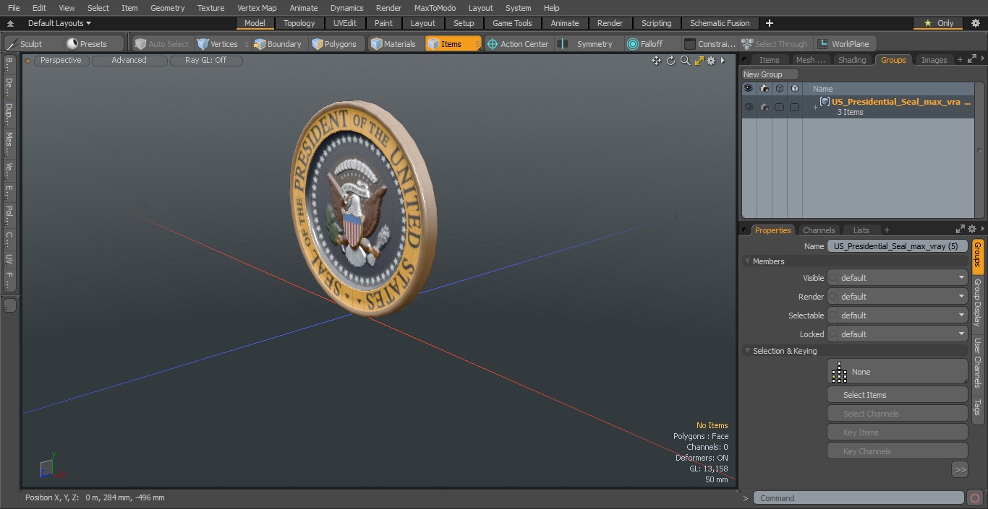This screenshot has width=988, height=509.
Task: Open the Selectable members dropdown
Action: [x=897, y=316]
